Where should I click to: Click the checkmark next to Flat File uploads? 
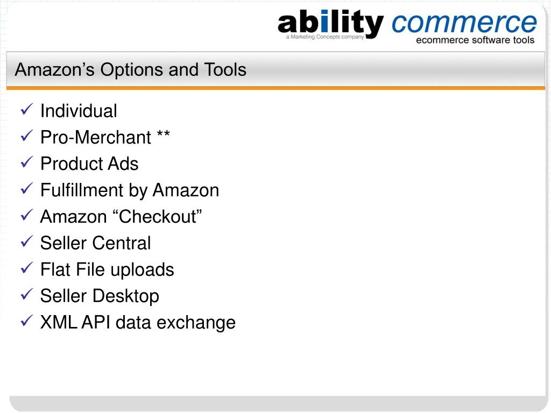tap(27, 268)
